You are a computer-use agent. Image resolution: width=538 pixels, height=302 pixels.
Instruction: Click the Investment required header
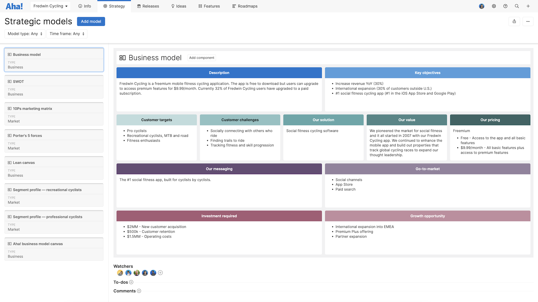(x=219, y=216)
